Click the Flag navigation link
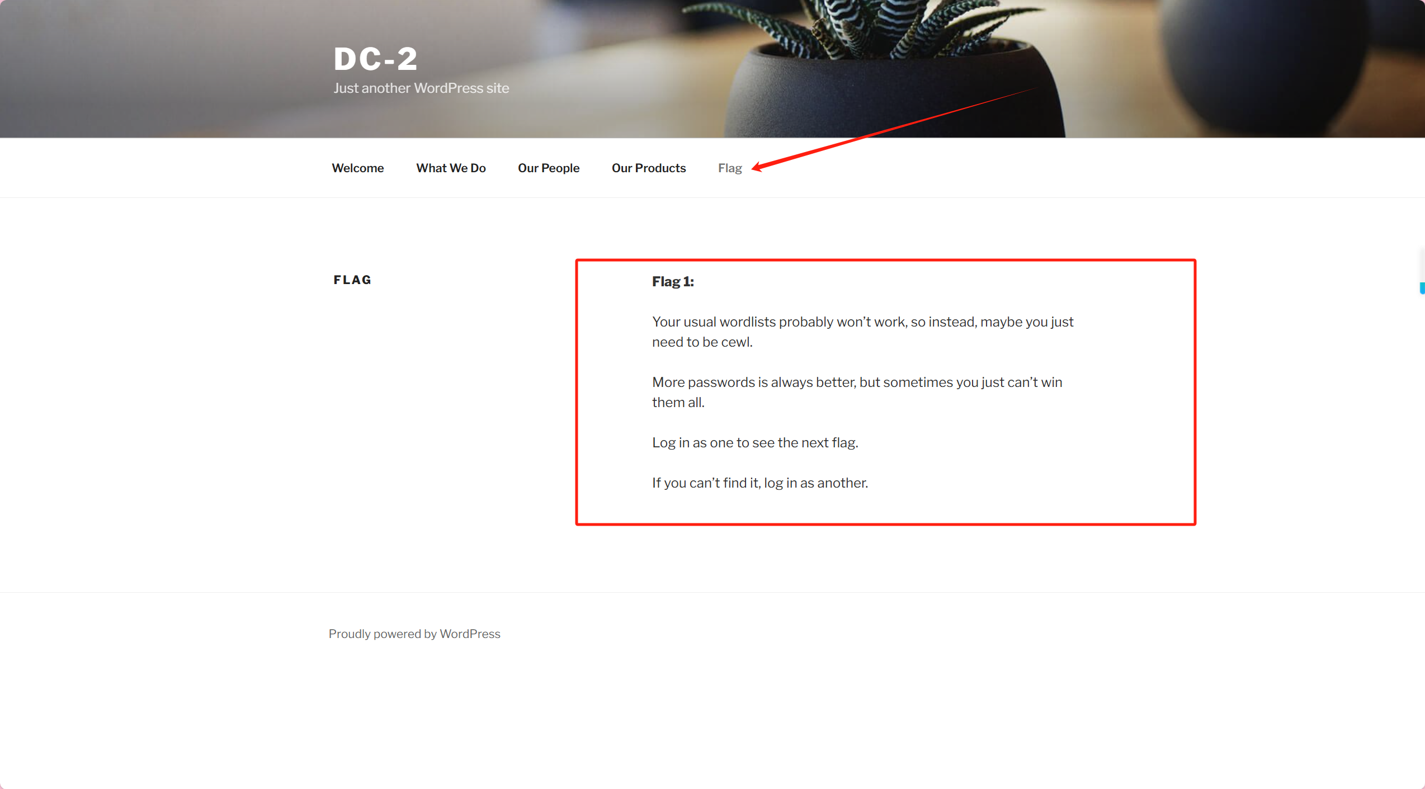The image size is (1425, 789). pos(730,168)
